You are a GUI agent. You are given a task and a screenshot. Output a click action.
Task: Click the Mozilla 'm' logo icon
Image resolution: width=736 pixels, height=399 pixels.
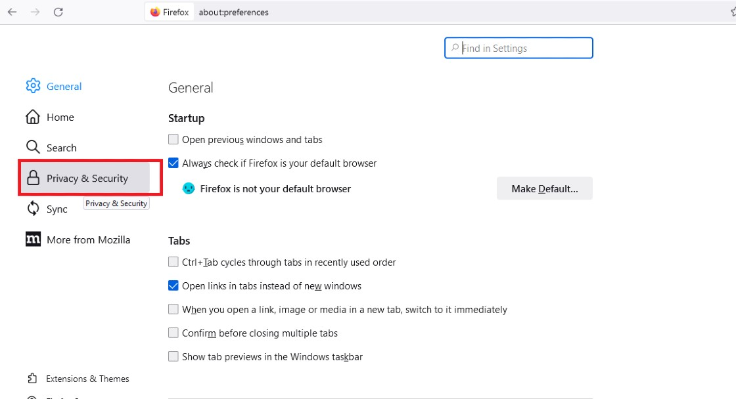(x=33, y=239)
